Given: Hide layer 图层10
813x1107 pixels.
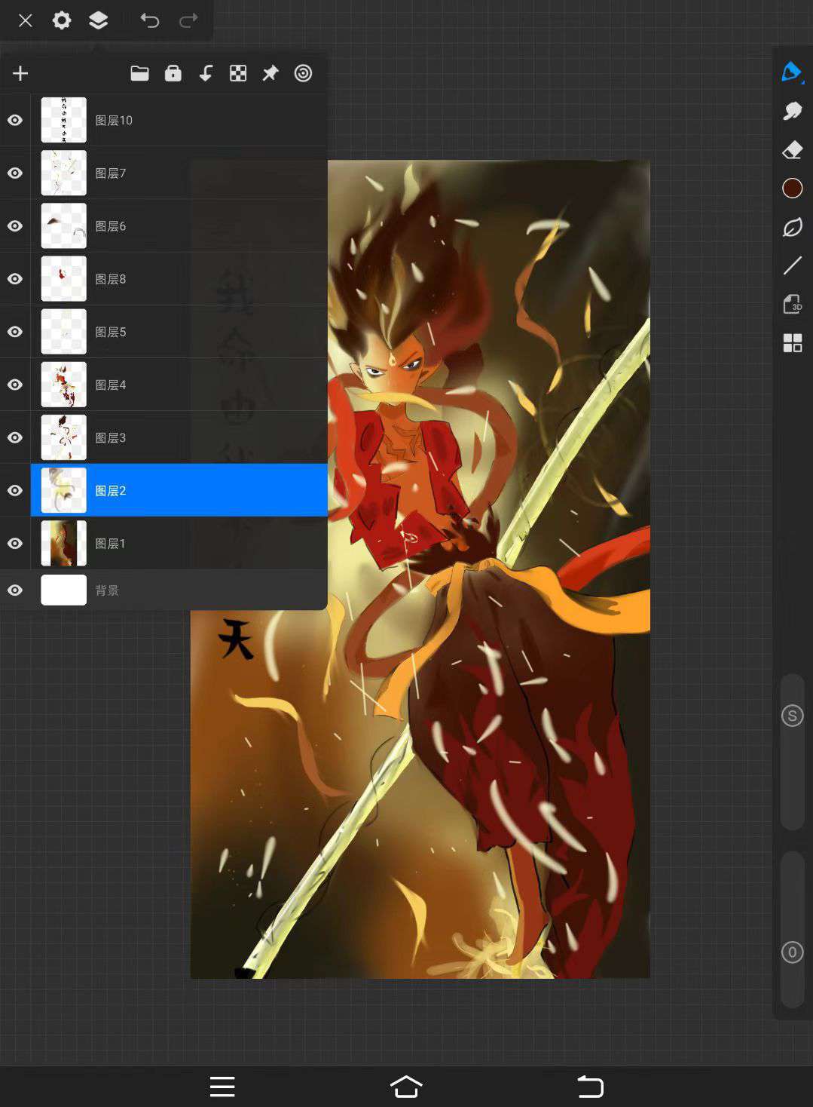Looking at the screenshot, I should tap(15, 120).
